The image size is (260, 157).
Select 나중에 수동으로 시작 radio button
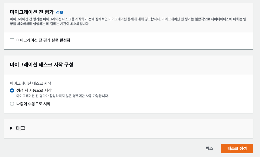(12, 104)
